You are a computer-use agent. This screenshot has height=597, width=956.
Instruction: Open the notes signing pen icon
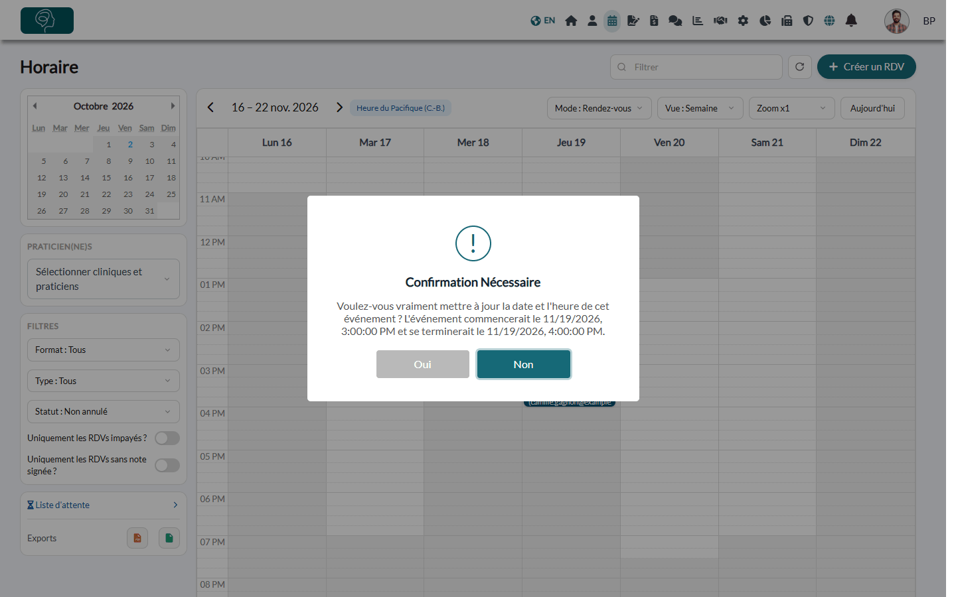point(633,21)
